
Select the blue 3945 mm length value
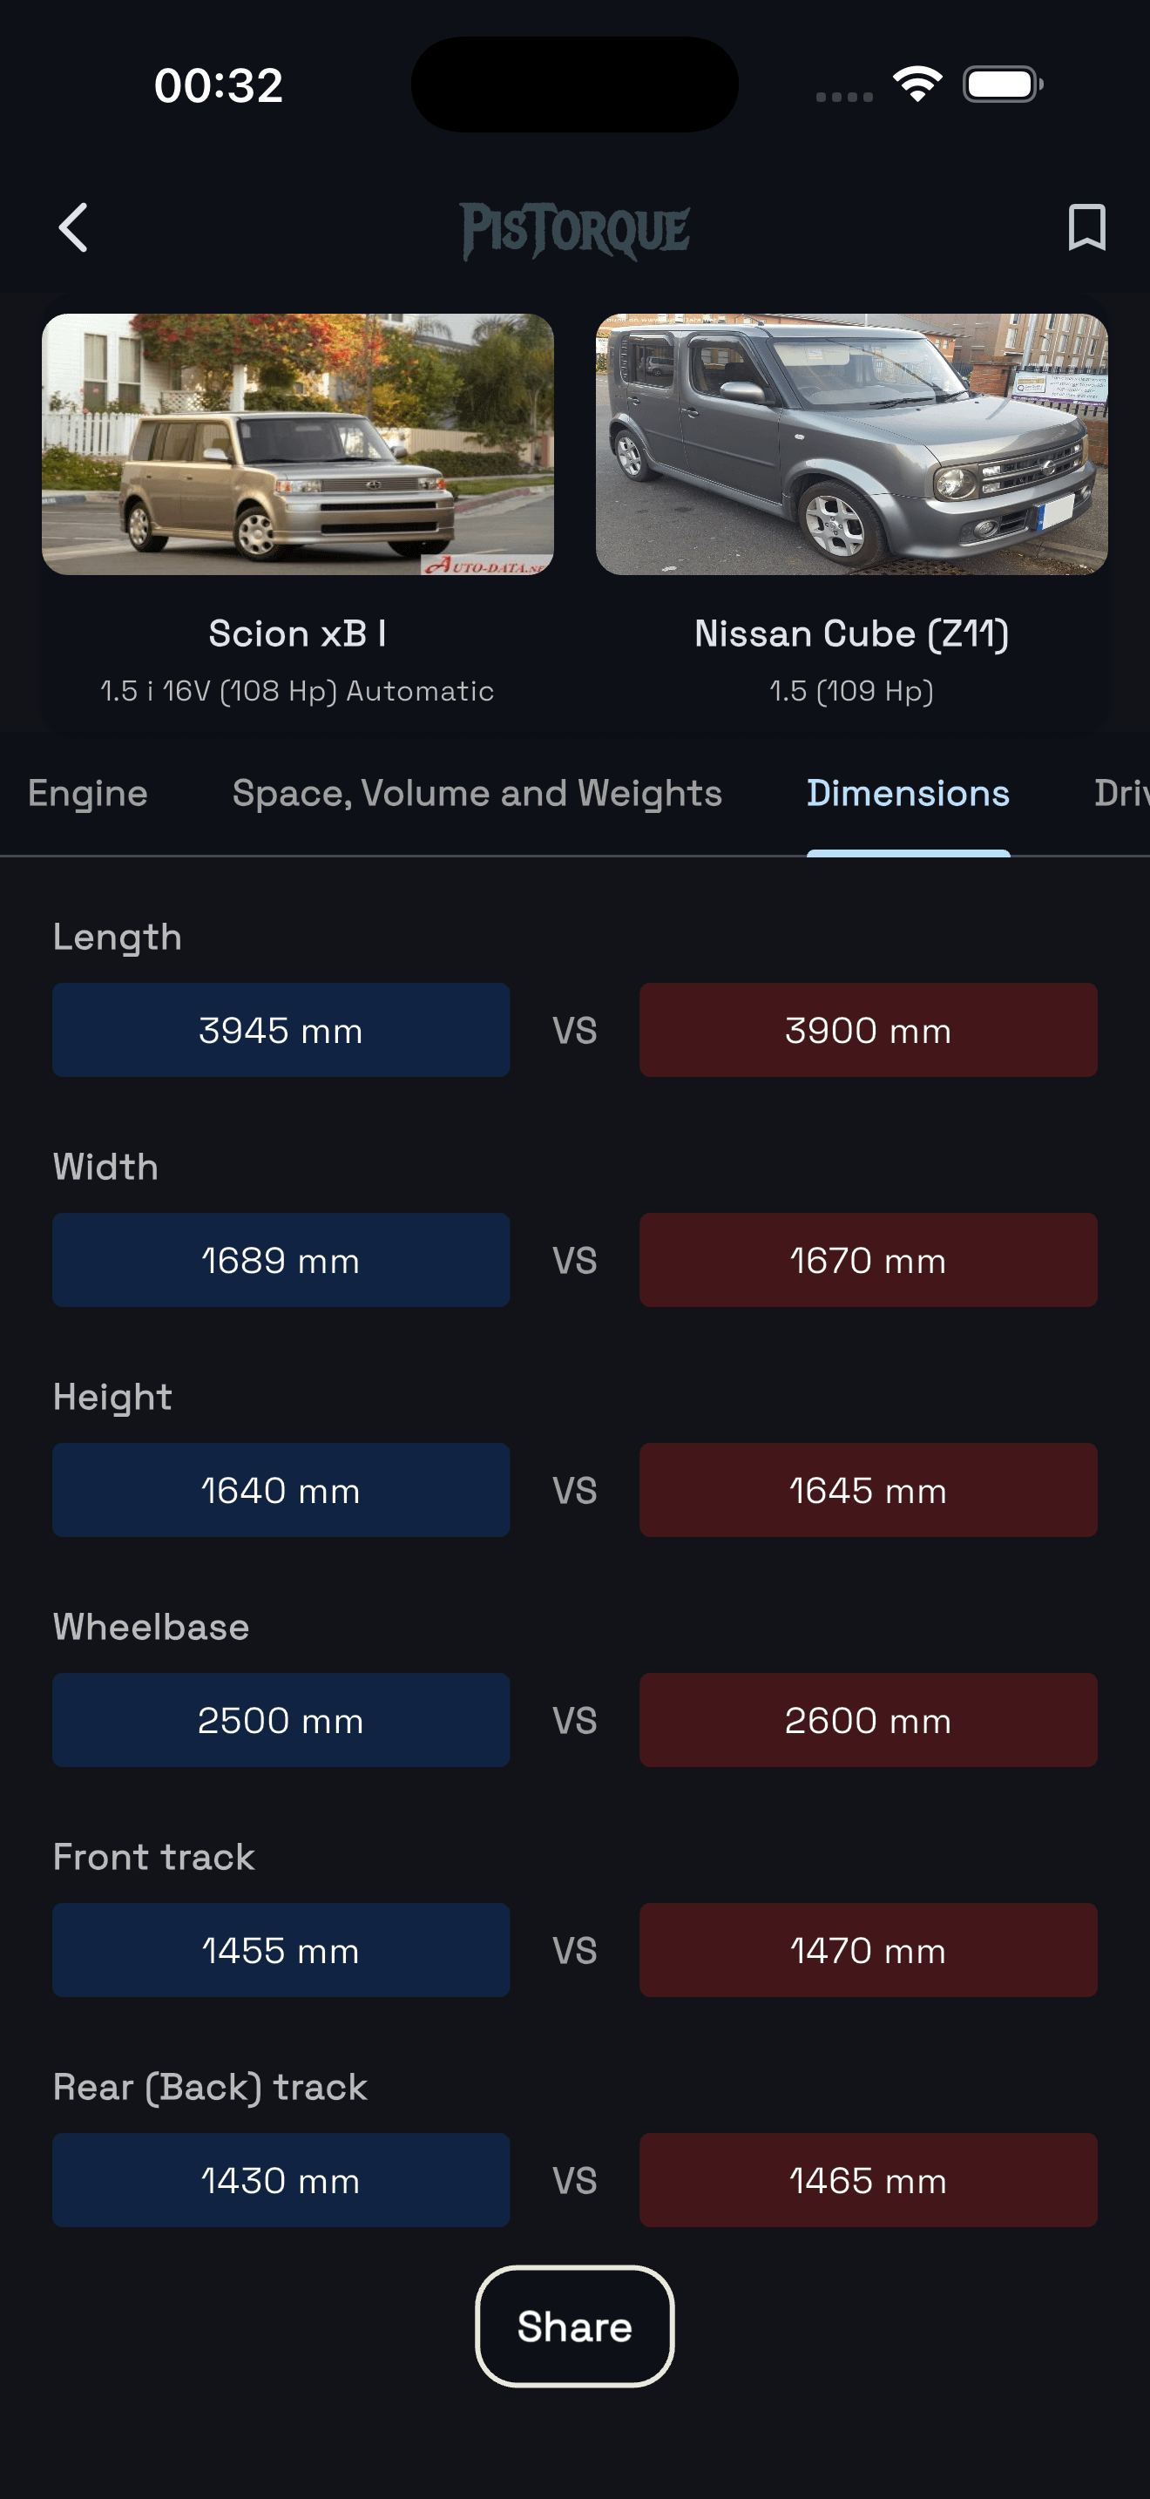(x=281, y=1030)
